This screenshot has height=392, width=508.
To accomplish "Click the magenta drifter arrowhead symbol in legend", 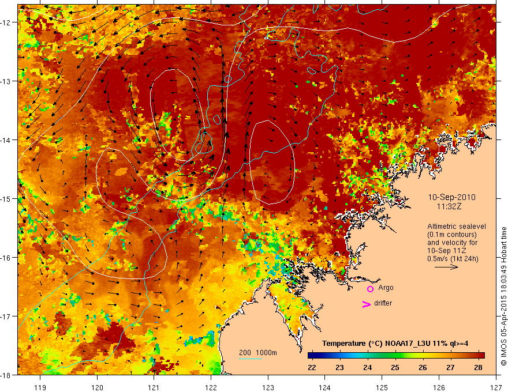I will coord(367,304).
